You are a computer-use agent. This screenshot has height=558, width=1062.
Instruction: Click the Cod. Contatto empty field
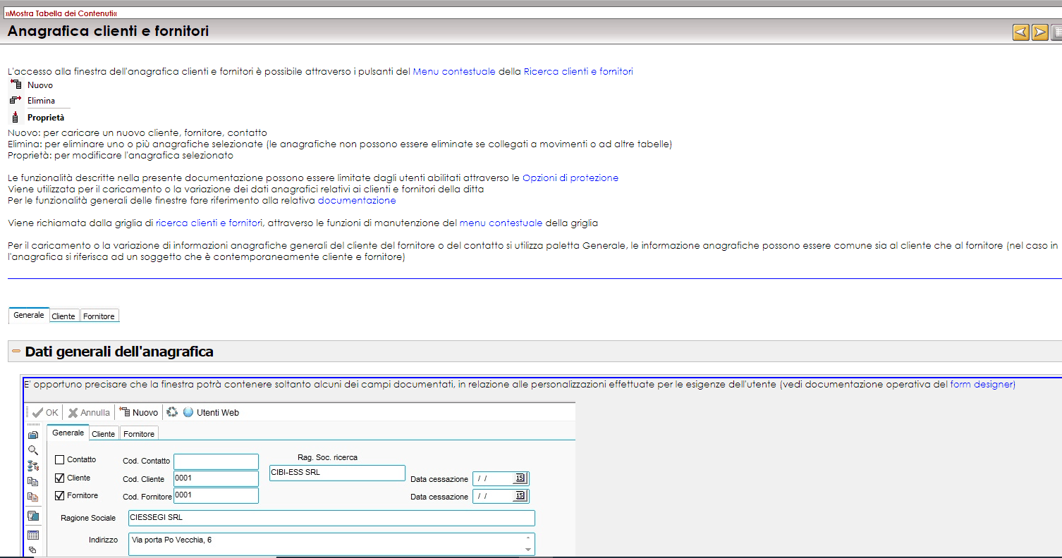pyautogui.click(x=216, y=461)
